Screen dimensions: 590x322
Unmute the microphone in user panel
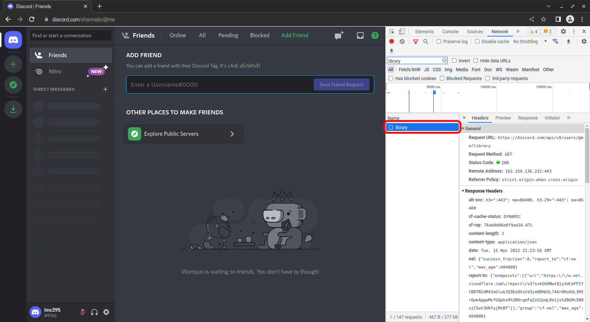click(83, 312)
